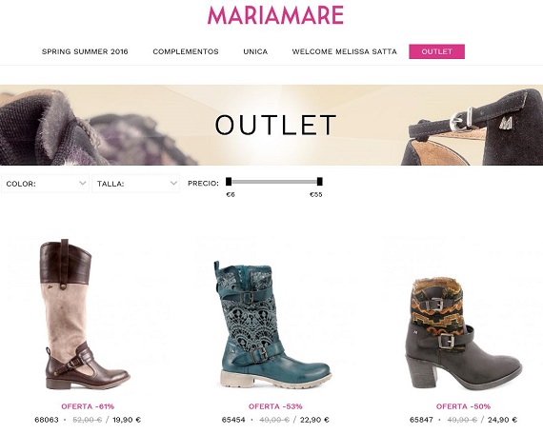Go to Complementos section

tap(186, 51)
